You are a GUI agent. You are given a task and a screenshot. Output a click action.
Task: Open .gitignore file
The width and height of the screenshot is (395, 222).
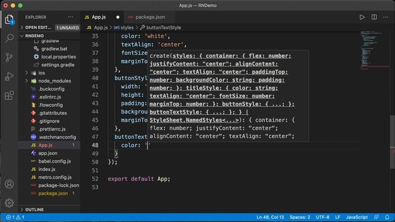pos(49,121)
